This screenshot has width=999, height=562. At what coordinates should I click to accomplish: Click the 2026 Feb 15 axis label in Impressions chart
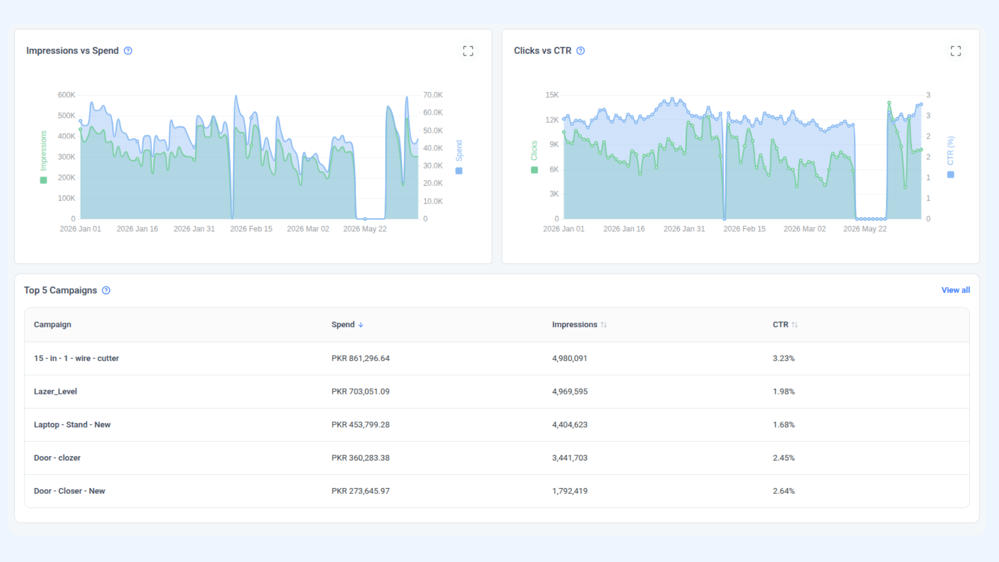(x=251, y=229)
